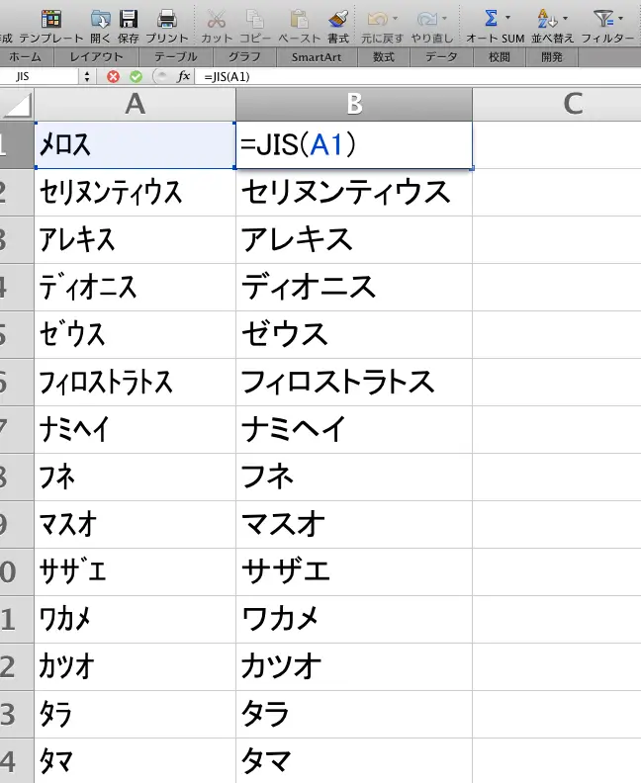Expand the filter options arrow
The width and height of the screenshot is (641, 783).
click(620, 18)
